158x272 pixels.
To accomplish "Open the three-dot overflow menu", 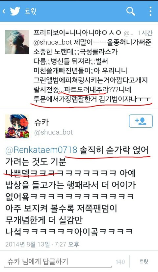I will tap(150, 11).
